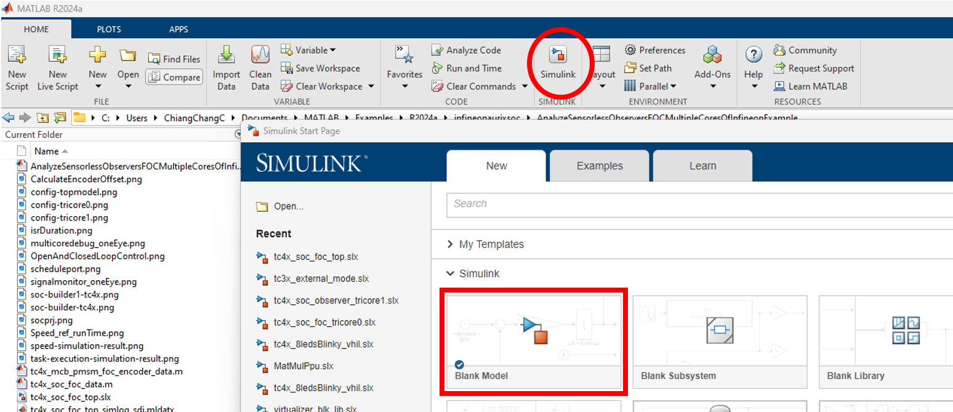Click Users in the folder path
The height and width of the screenshot is (412, 953).
coord(137,118)
